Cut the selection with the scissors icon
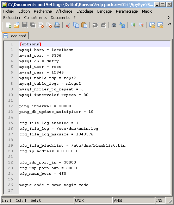The width and height of the screenshot is (174, 205). tap(68, 25)
